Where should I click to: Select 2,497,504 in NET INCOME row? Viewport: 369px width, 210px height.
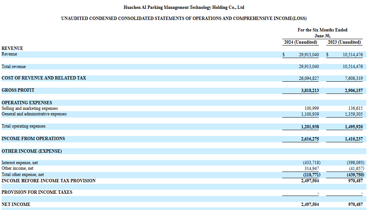coord(310,204)
